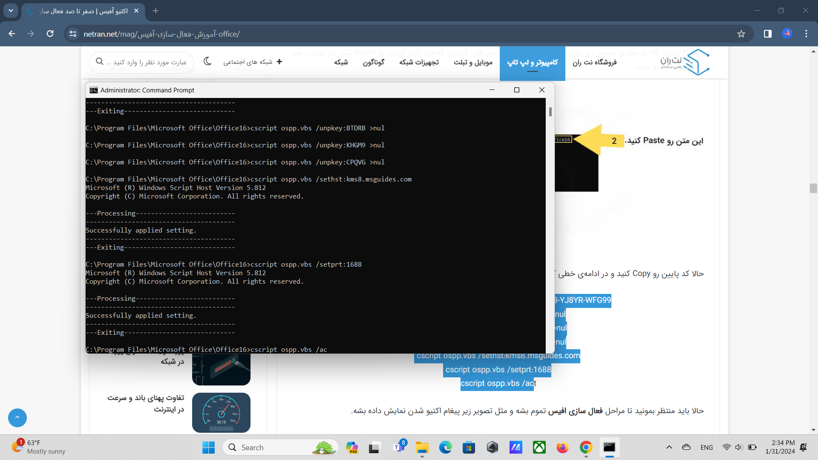Screen dimensions: 818x460
Task: Click the scroll-to-top round button
Action: (17, 417)
